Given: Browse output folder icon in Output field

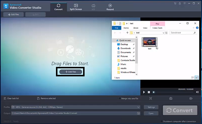Looking at the screenshot, I should tap(139, 113).
